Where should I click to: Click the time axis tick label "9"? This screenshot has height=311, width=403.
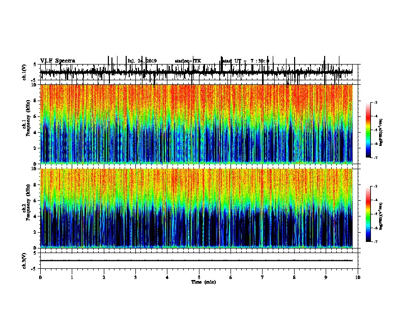pyautogui.click(x=326, y=277)
